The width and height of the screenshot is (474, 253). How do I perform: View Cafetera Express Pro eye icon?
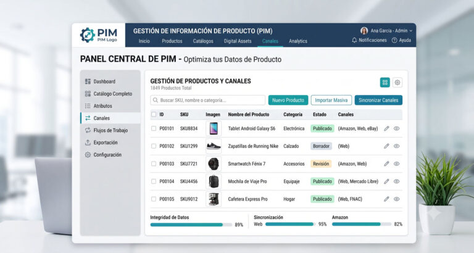point(397,199)
